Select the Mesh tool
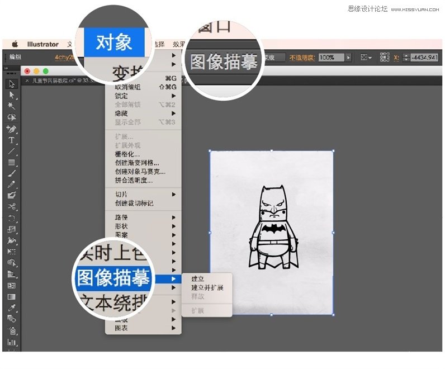Viewport: 445px width, 369px height. click(x=12, y=286)
